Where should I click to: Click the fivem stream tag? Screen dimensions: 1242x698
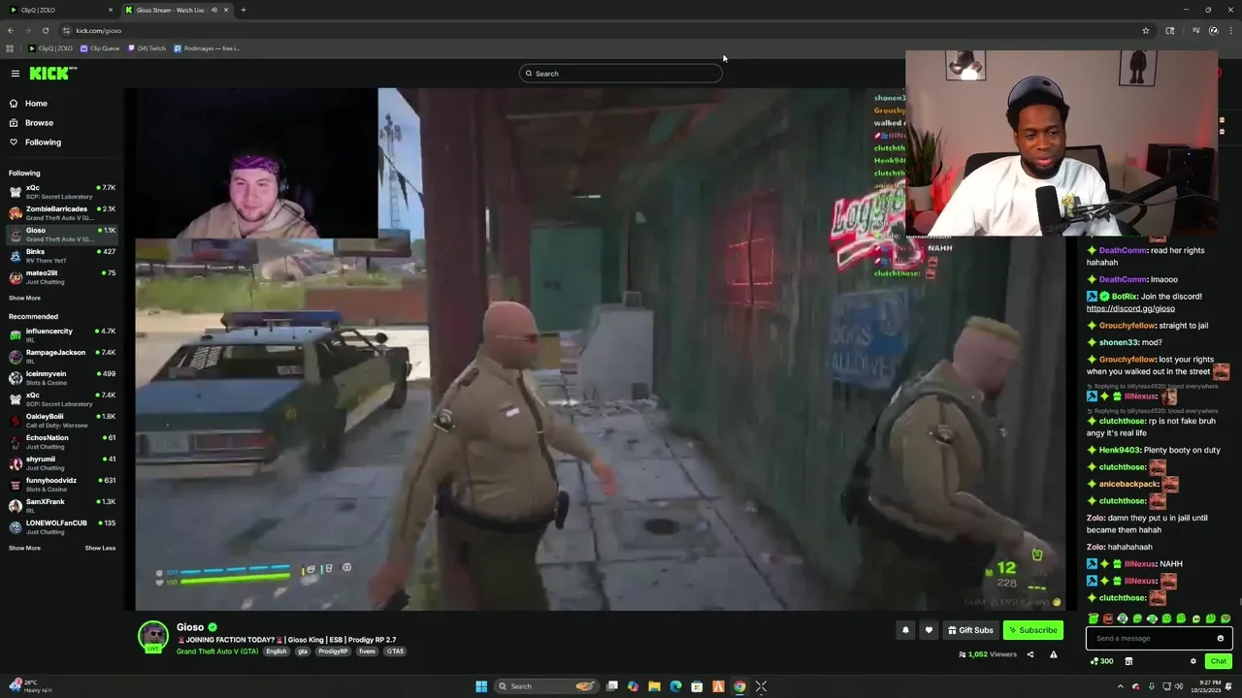click(x=367, y=651)
